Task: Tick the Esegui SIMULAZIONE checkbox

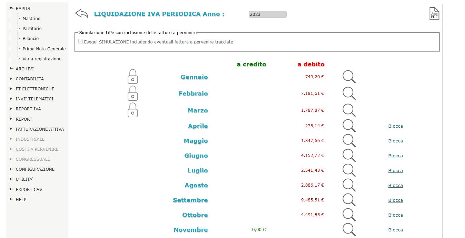Action: (x=80, y=41)
